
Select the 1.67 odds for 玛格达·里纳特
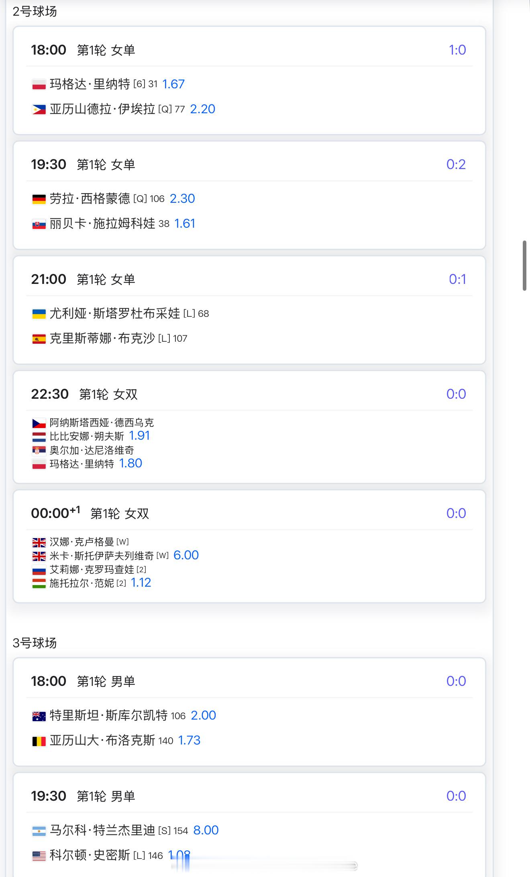pyautogui.click(x=173, y=84)
